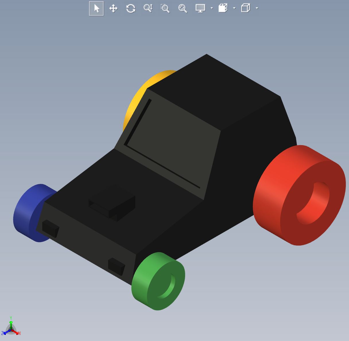The height and width of the screenshot is (341, 349).
Task: Select the green front wheel
Action: [x=158, y=281]
